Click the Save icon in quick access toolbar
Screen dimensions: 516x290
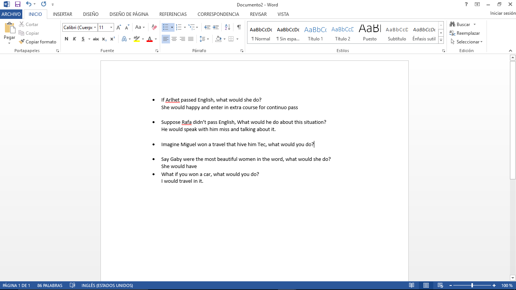(17, 5)
